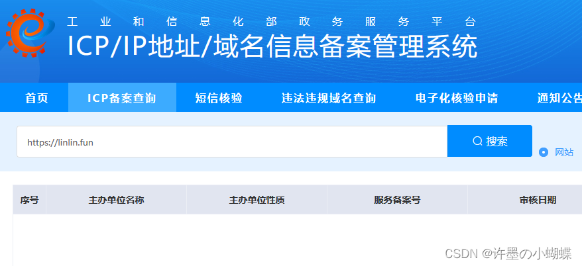Click the MIIT gear logo icon
The image size is (582, 266).
pyautogui.click(x=30, y=33)
